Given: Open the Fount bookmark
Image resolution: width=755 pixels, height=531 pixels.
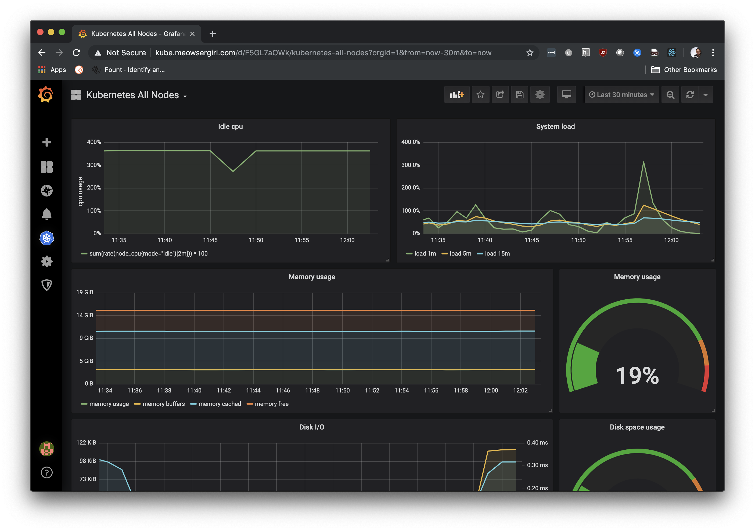Looking at the screenshot, I should coord(129,70).
